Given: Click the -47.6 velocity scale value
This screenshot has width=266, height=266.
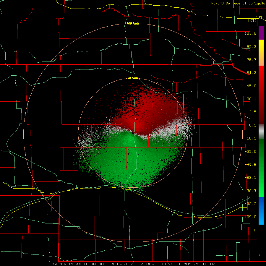Looking at the screenshot, I should coord(250,165).
